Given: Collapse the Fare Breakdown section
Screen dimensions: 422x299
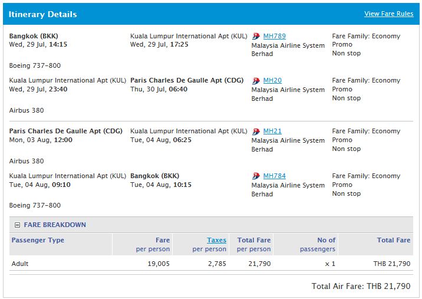Looking at the screenshot, I should tap(17, 225).
